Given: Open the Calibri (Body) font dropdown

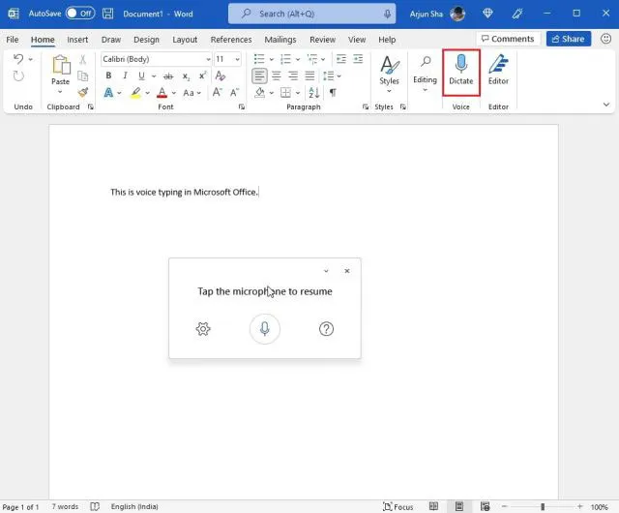Looking at the screenshot, I should click(155, 59).
